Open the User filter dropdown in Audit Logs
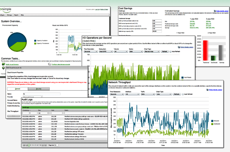Screen dimensions: 230x152 [x=43, y=113]
